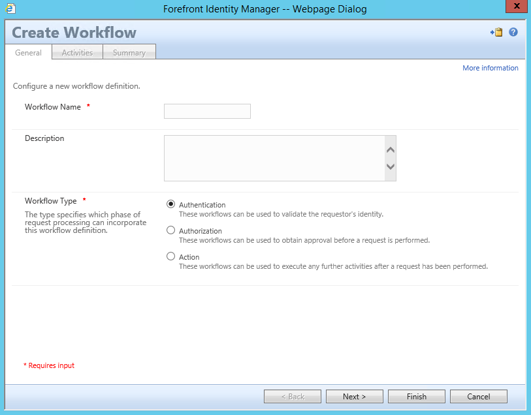Click the Description field label
This screenshot has height=415, width=531.
44,138
